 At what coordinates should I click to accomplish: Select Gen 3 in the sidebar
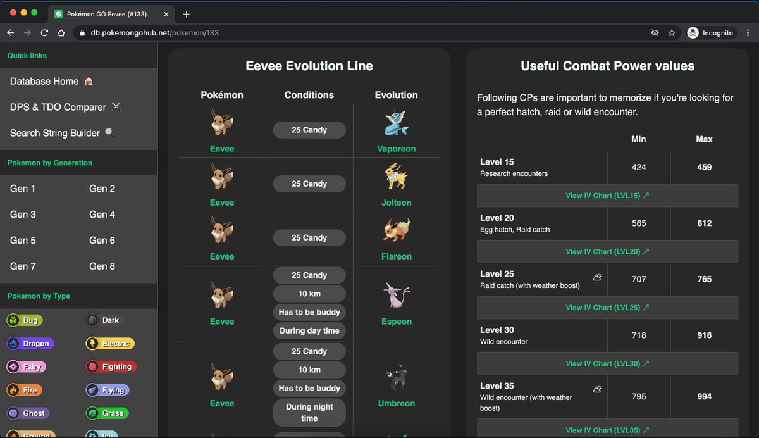(23, 215)
